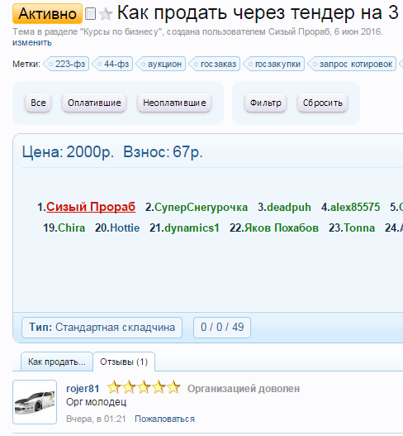Show all participants with Все button

point(38,103)
